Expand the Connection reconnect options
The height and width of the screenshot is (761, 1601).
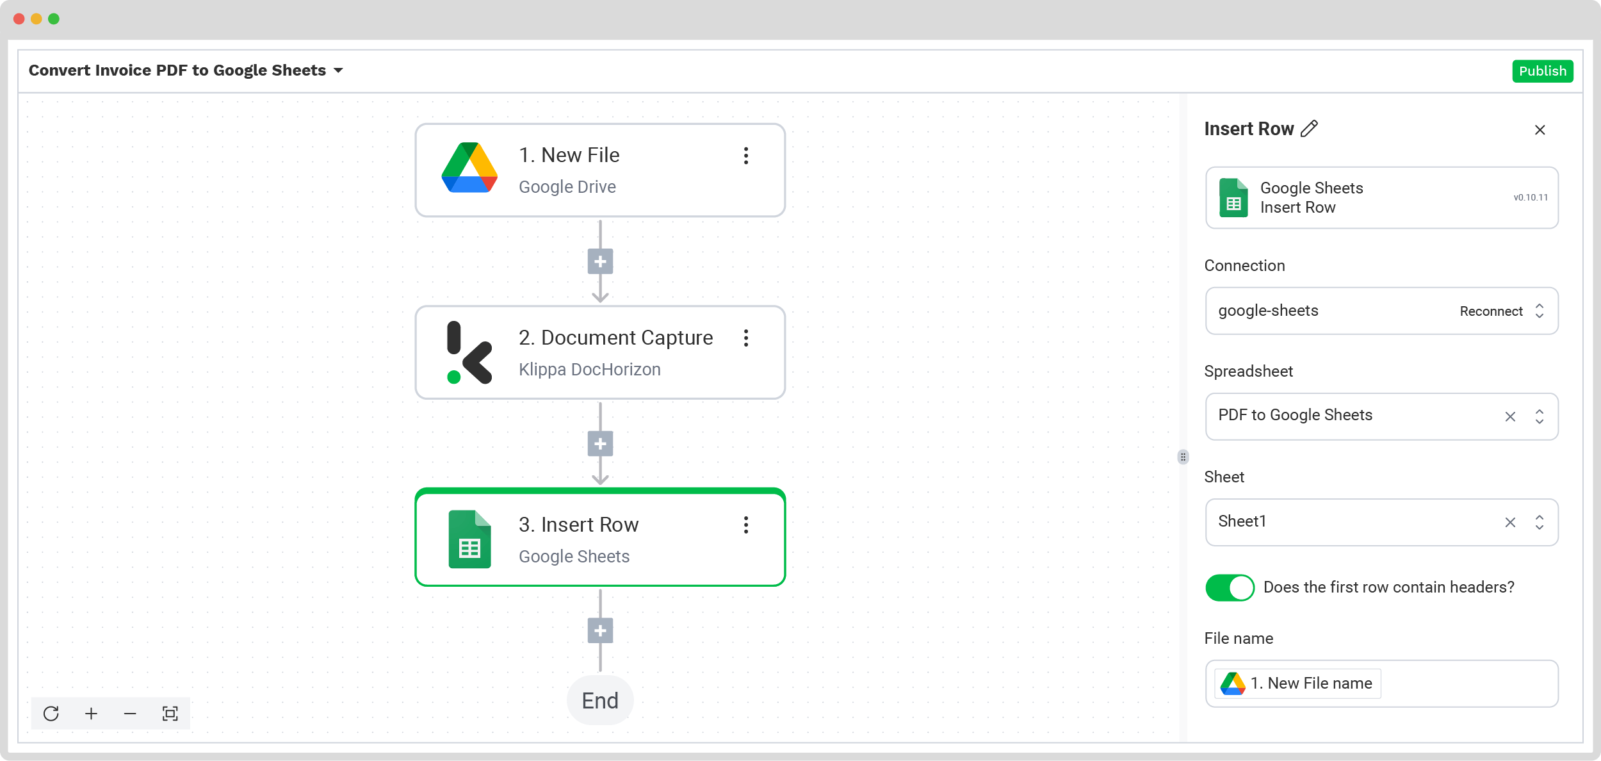click(x=1541, y=311)
